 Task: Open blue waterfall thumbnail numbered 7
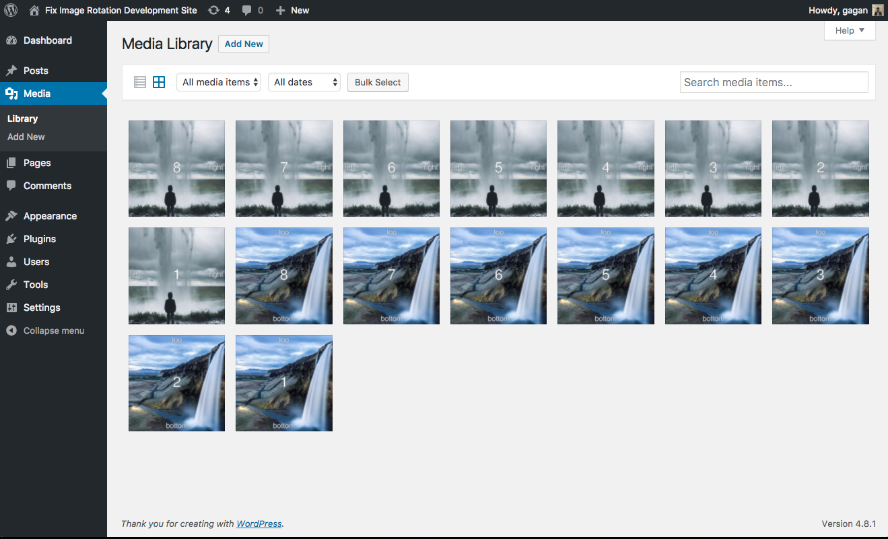[391, 276]
